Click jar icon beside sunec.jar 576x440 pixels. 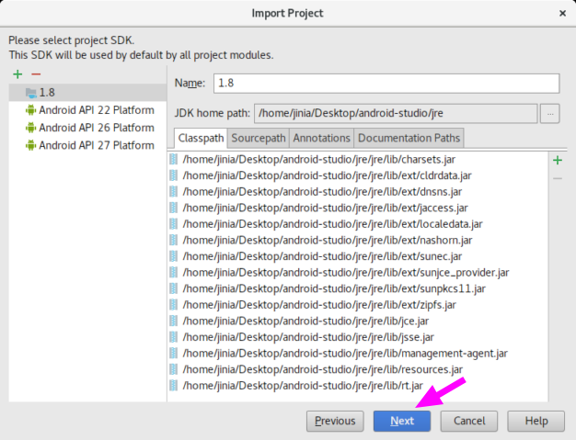(x=173, y=256)
